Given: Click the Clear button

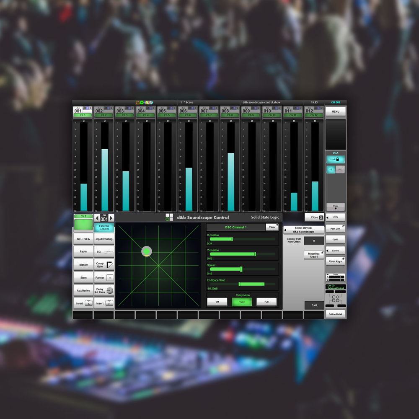Looking at the screenshot, I should [272, 228].
